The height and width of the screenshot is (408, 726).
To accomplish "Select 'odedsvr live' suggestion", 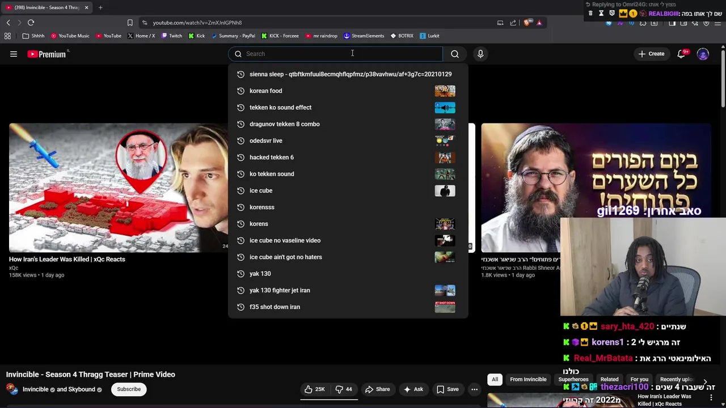I will tap(348, 141).
